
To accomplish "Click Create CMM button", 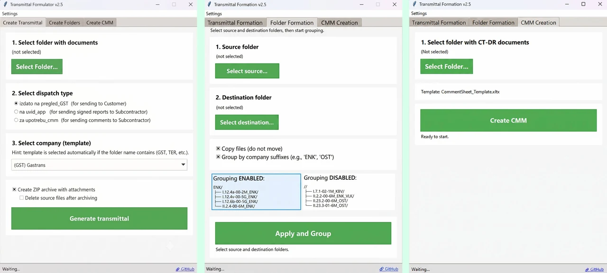I will coord(508,121).
